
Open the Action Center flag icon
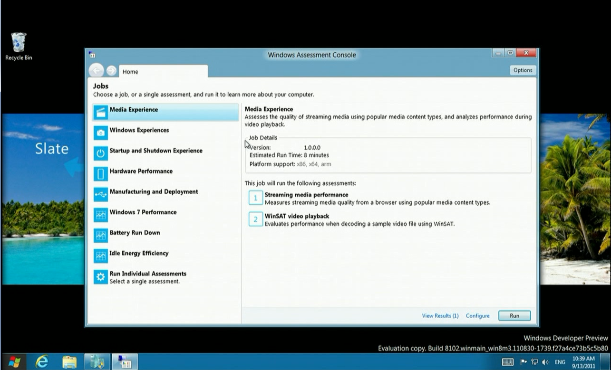tap(524, 362)
